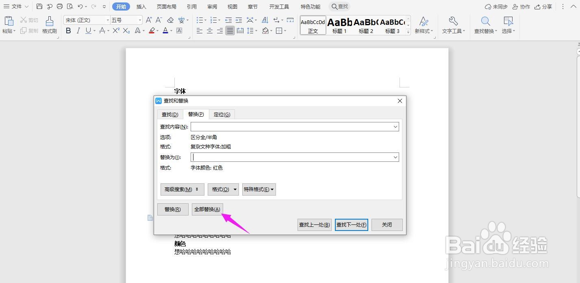Undo the last action

(x=80, y=7)
